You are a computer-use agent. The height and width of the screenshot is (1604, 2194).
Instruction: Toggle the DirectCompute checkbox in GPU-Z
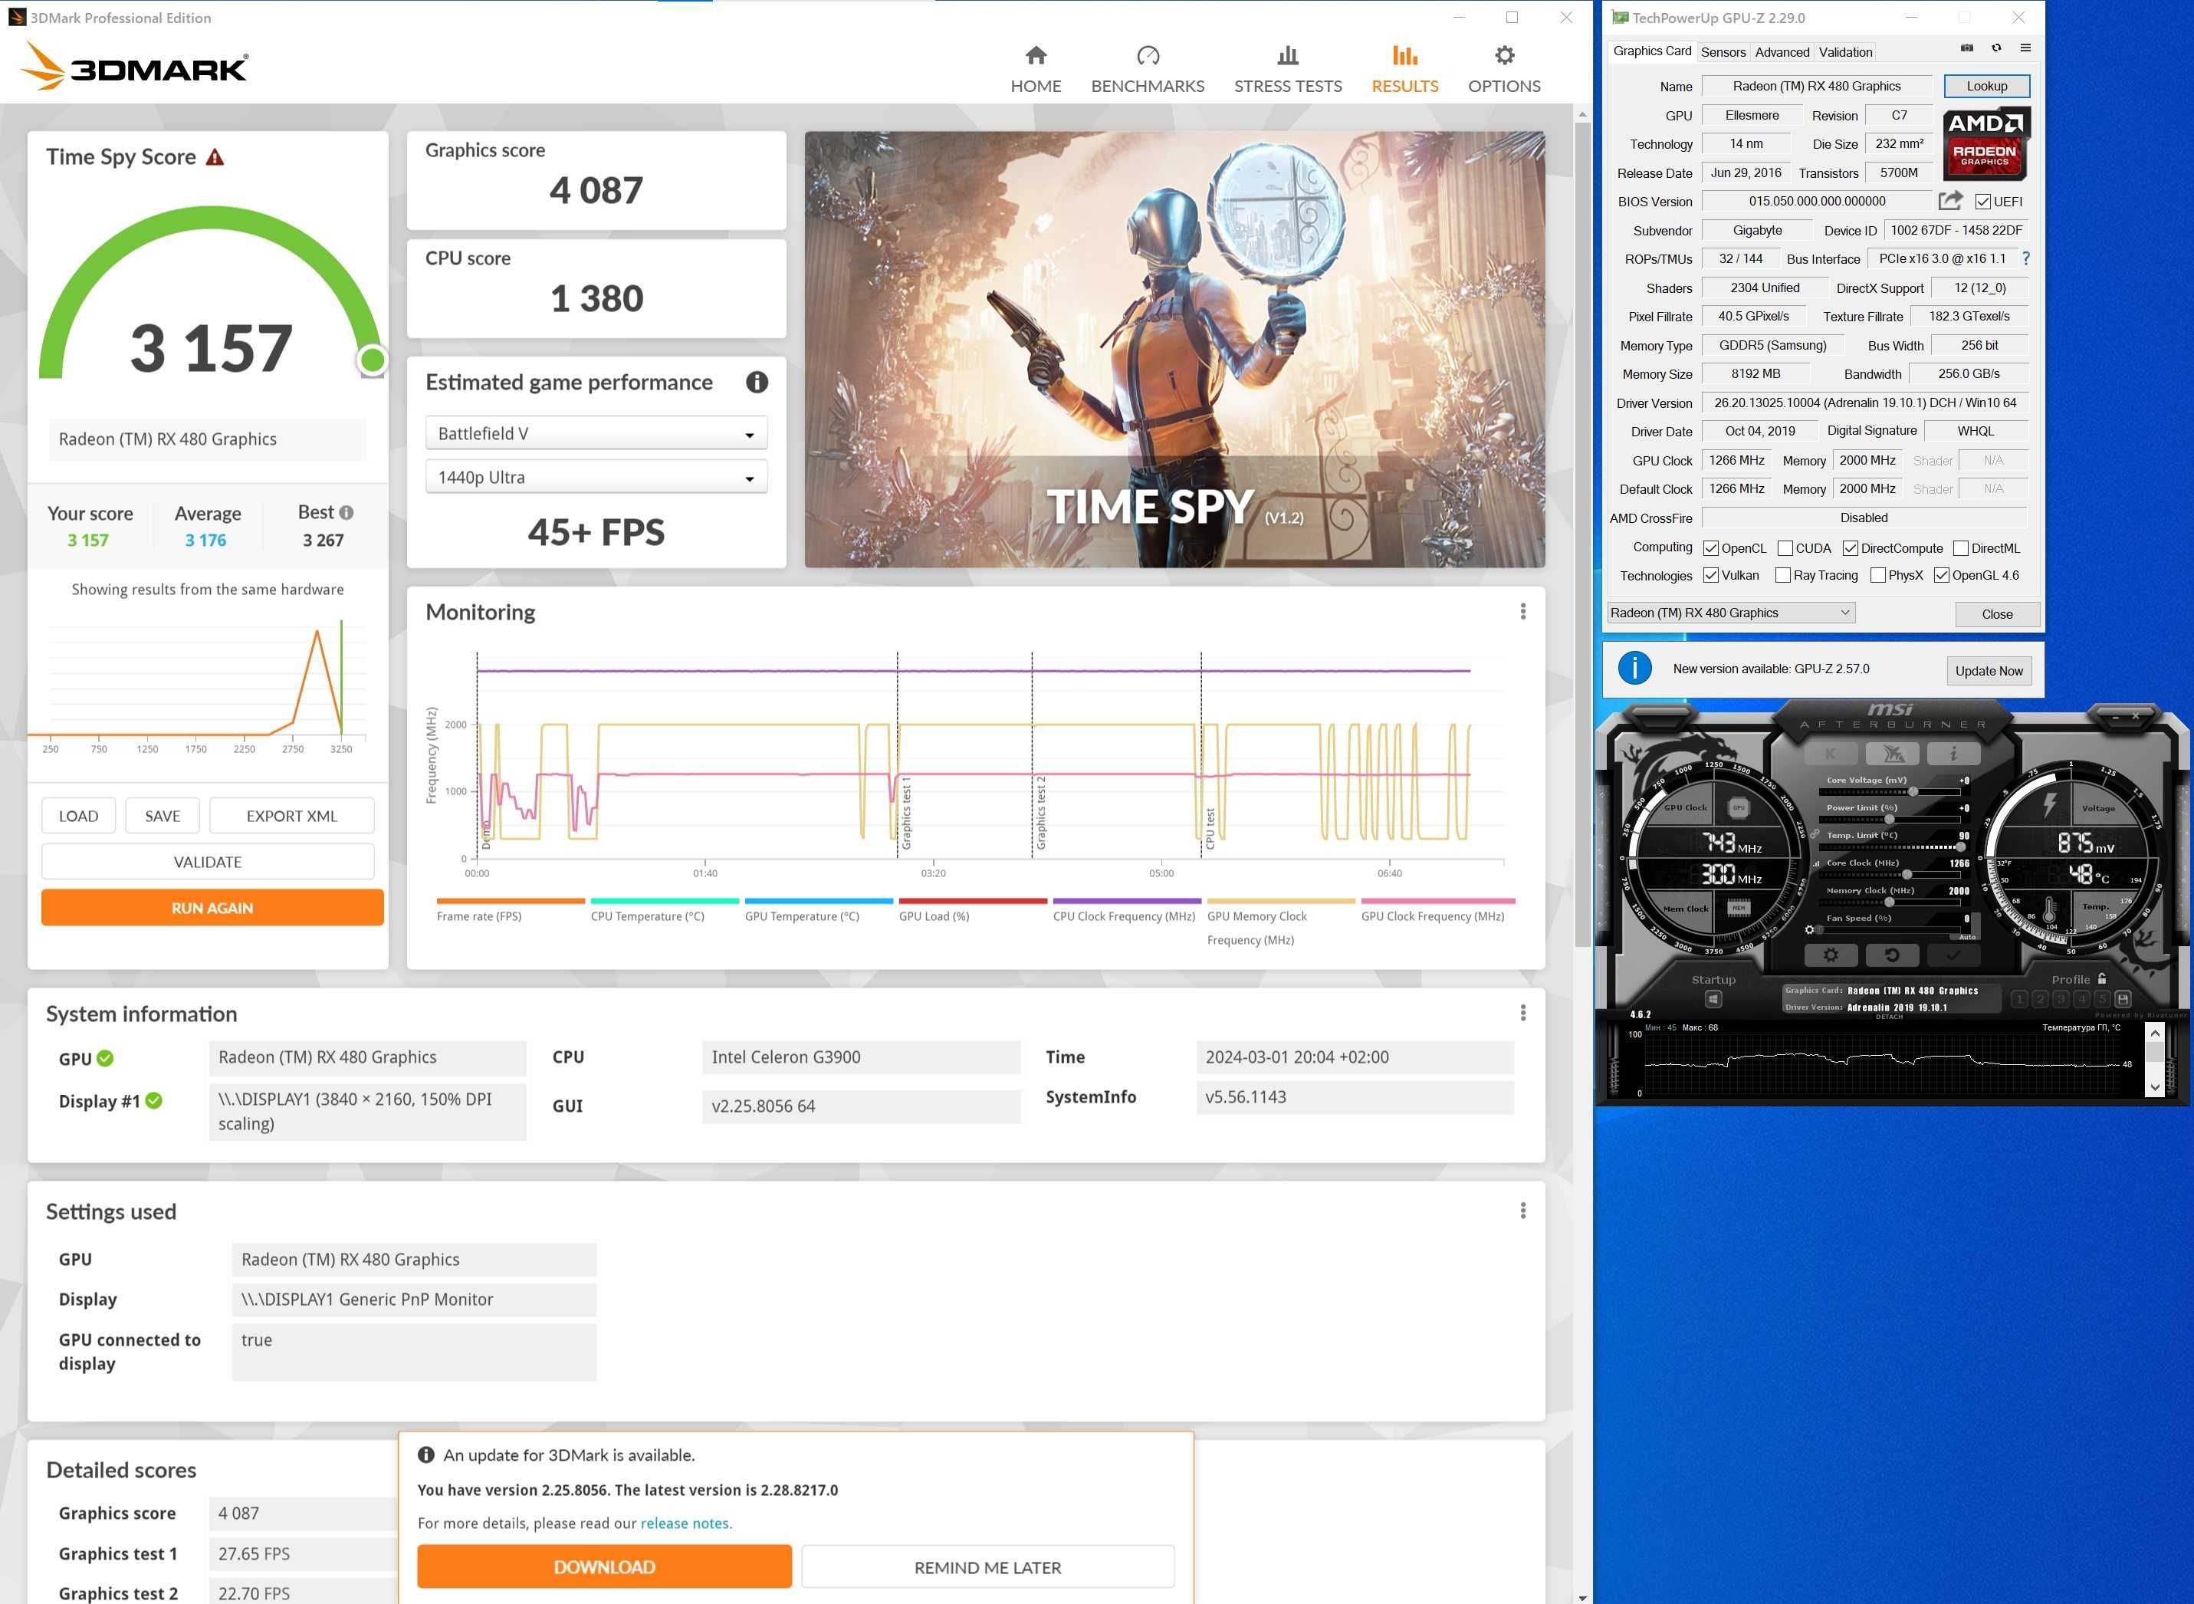coord(1851,548)
